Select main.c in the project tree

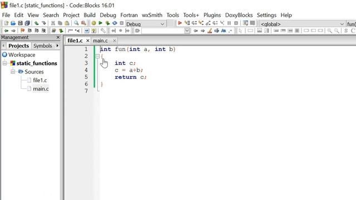(41, 89)
